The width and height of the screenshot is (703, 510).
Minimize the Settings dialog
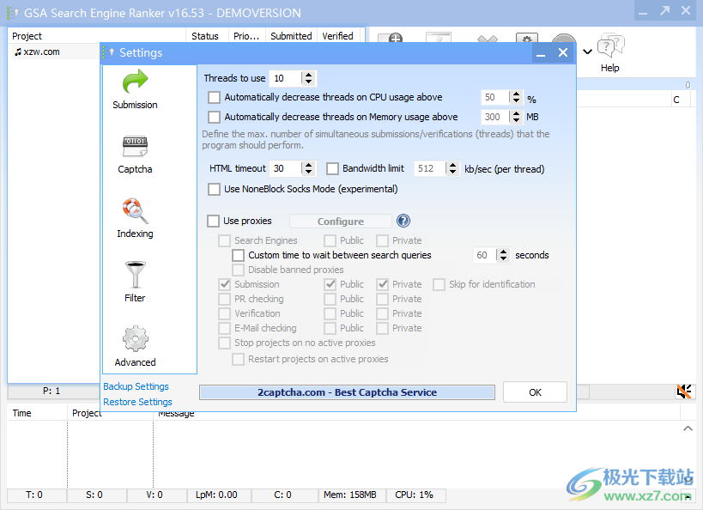pyautogui.click(x=541, y=53)
